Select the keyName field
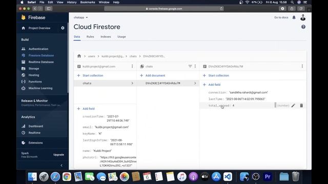The width and height of the screenshot is (328, 184). pyautogui.click(x=92, y=133)
